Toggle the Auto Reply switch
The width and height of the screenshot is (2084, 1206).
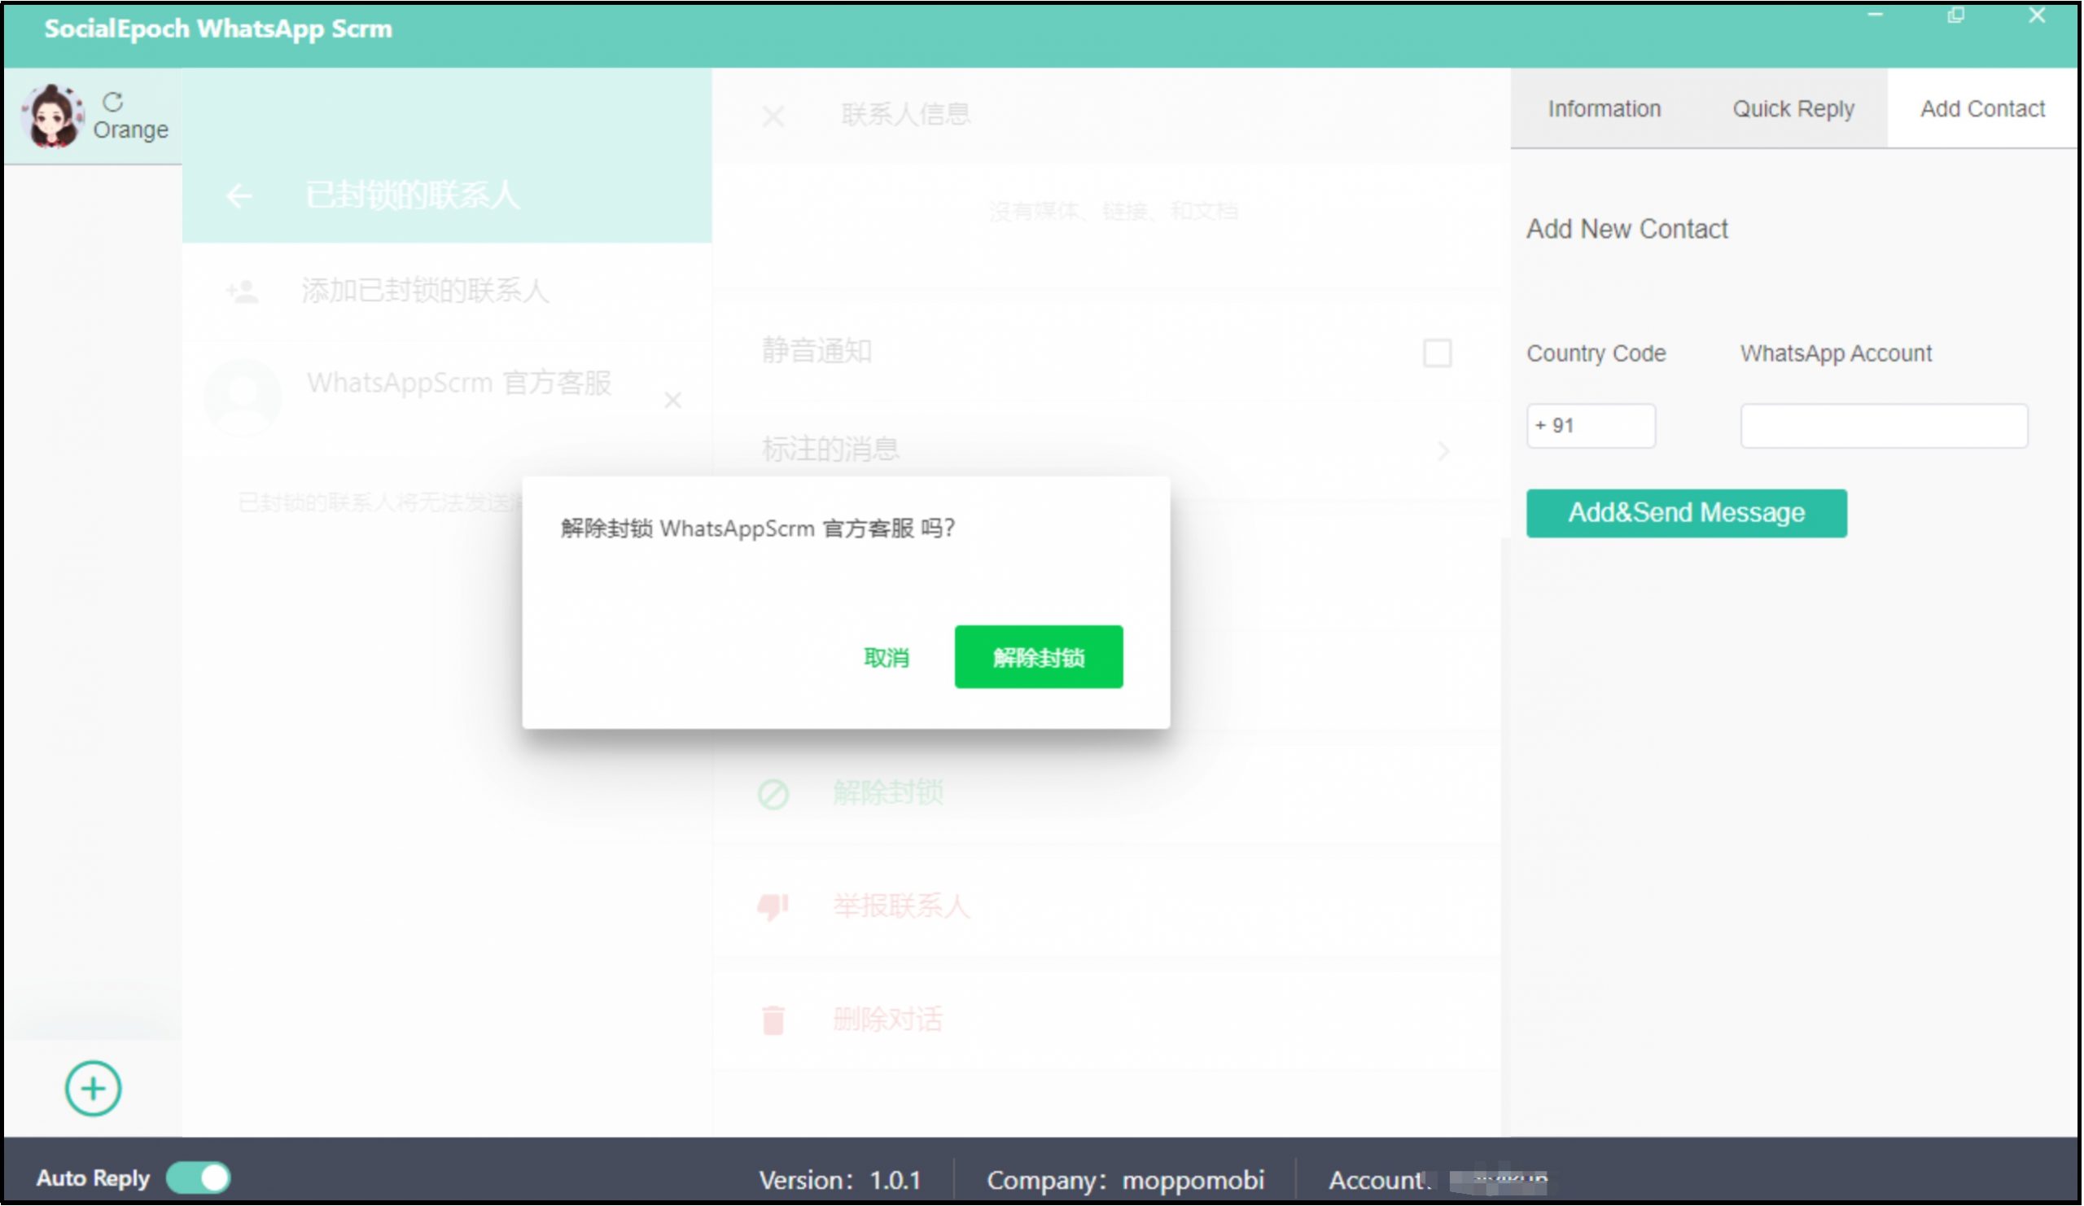pos(199,1179)
